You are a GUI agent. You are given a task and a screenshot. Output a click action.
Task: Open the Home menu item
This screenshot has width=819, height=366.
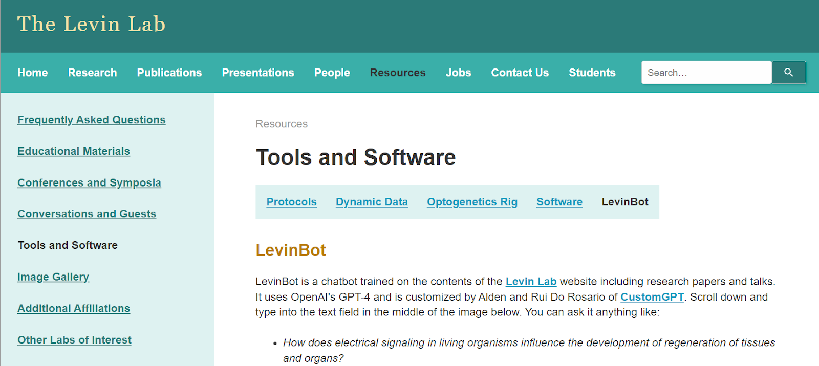tap(33, 73)
